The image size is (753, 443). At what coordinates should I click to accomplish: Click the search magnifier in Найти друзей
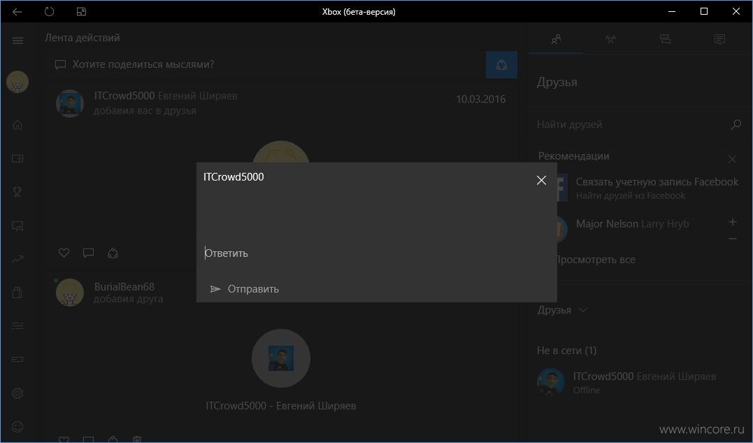[x=736, y=125]
